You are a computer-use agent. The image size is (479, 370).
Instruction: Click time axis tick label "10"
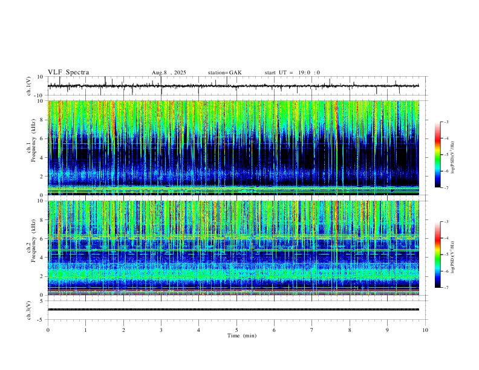click(x=425, y=330)
